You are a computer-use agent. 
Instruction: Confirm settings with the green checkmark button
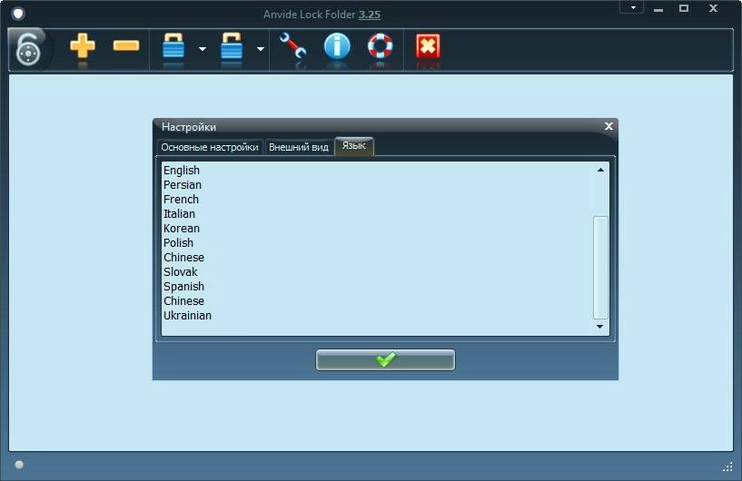pyautogui.click(x=385, y=360)
